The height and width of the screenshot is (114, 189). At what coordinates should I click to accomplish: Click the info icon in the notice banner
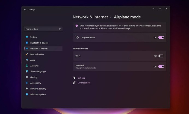point(77,26)
